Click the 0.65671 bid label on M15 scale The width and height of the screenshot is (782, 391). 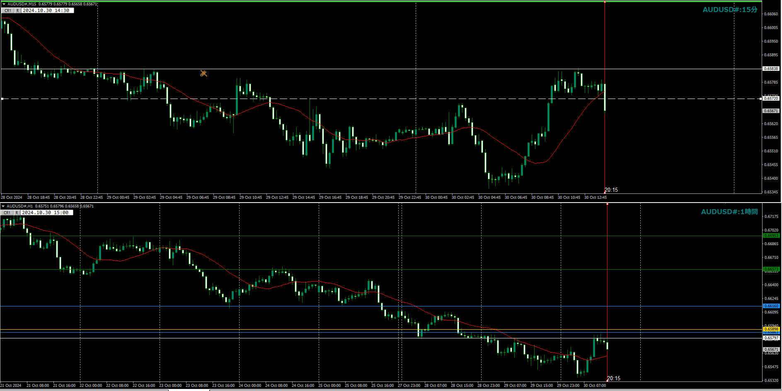pyautogui.click(x=771, y=111)
